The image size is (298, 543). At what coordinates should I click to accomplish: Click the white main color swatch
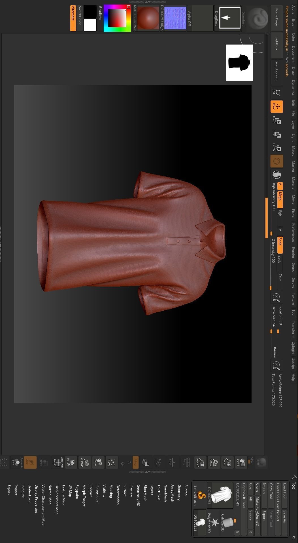point(90,25)
